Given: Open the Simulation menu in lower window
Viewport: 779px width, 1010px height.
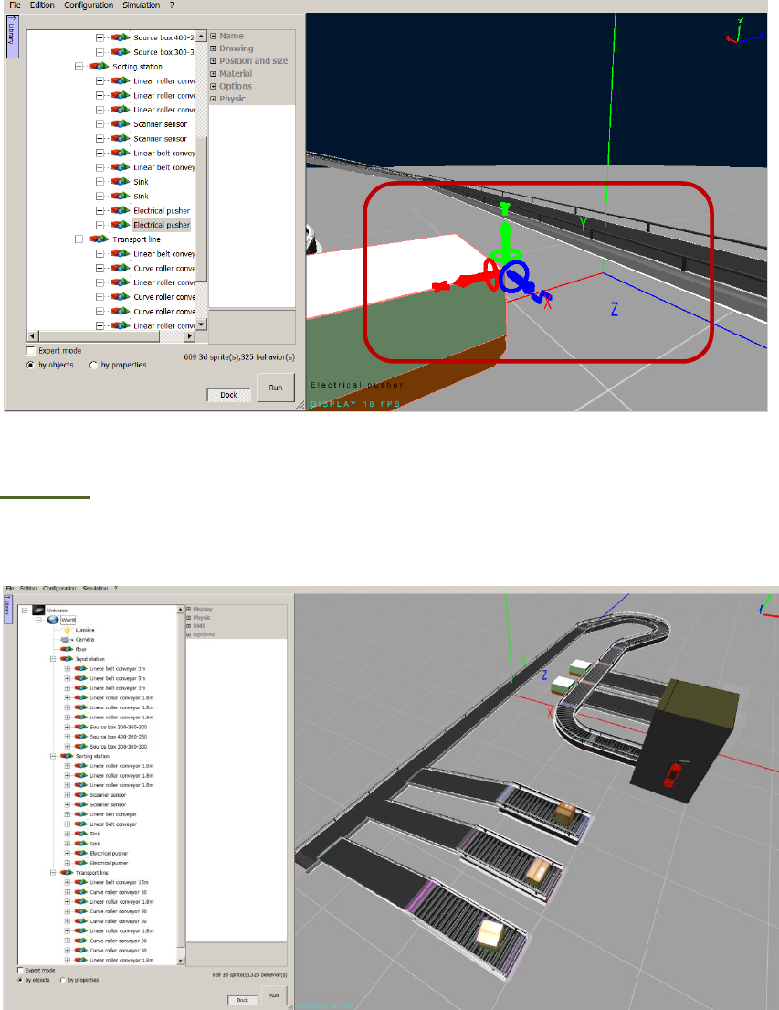Looking at the screenshot, I should [x=95, y=588].
